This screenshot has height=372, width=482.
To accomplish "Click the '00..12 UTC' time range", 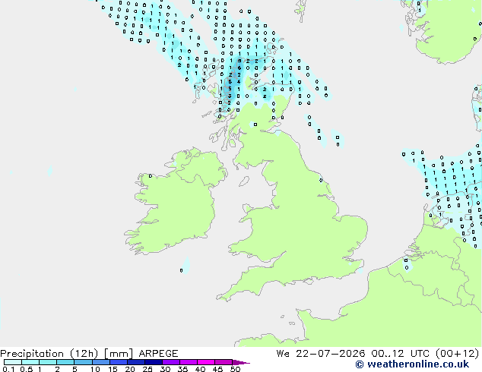I will [400, 354].
